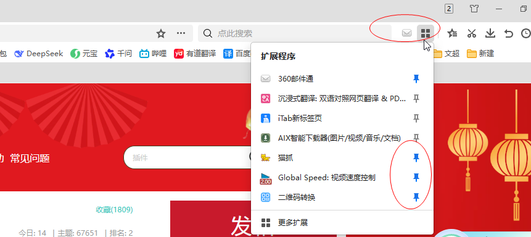Click the search magnifier icon

(208, 33)
